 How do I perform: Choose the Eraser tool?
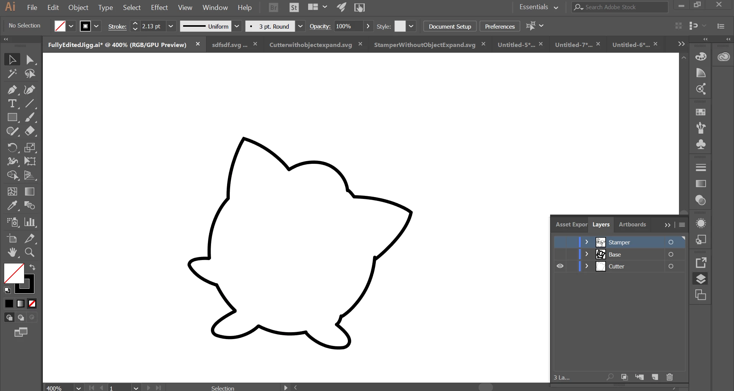[30, 131]
